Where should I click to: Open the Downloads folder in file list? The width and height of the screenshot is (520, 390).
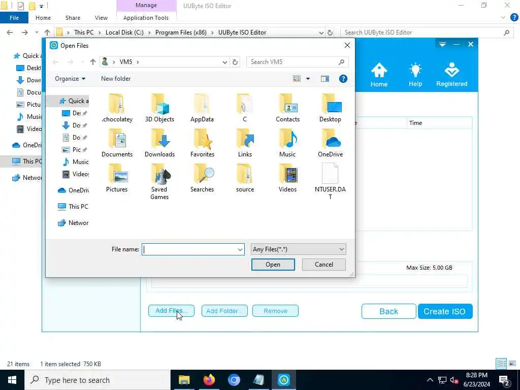[x=159, y=143]
